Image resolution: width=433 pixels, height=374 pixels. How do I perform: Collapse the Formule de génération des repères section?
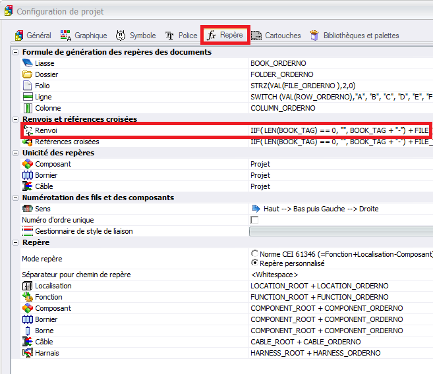click(16, 52)
